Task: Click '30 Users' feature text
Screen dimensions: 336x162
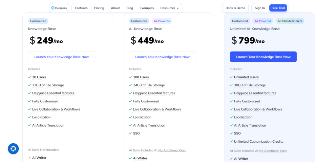Action: point(39,77)
